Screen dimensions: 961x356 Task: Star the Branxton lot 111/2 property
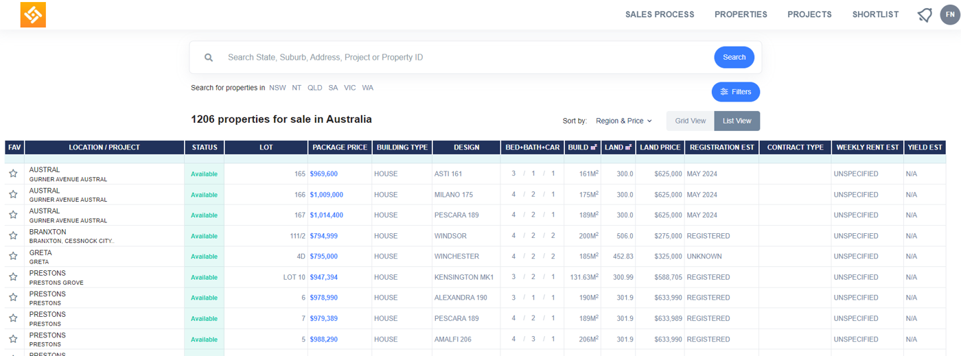tap(13, 235)
